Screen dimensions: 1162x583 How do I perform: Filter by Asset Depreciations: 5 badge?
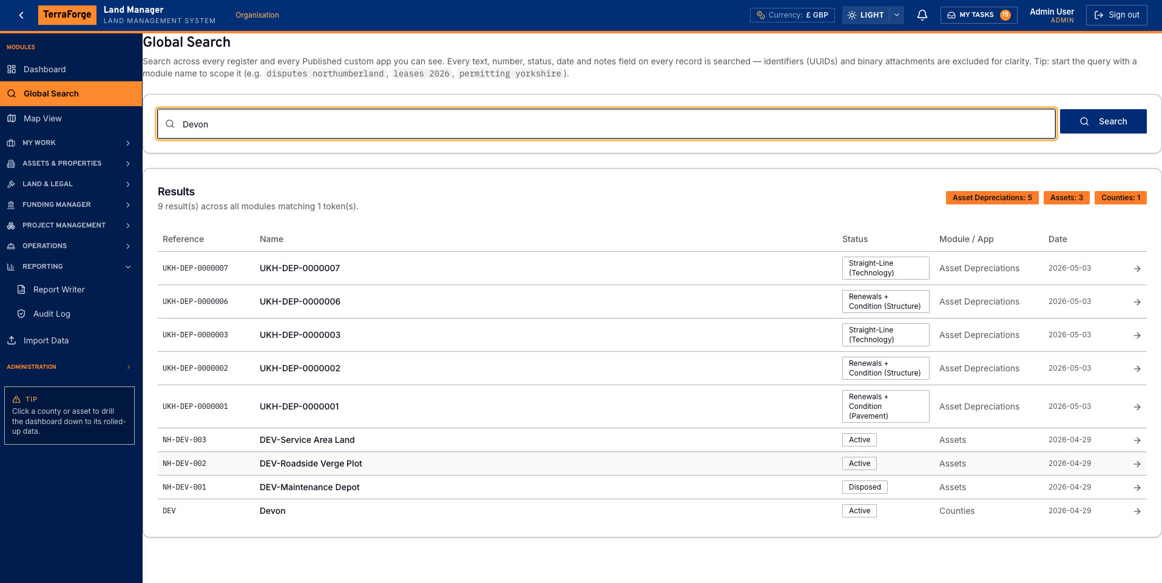pos(992,198)
